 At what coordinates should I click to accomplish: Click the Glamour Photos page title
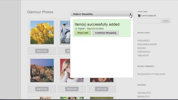(x=40, y=12)
